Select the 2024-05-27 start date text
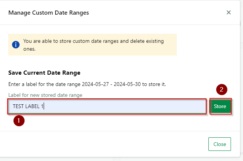 coord(95,84)
